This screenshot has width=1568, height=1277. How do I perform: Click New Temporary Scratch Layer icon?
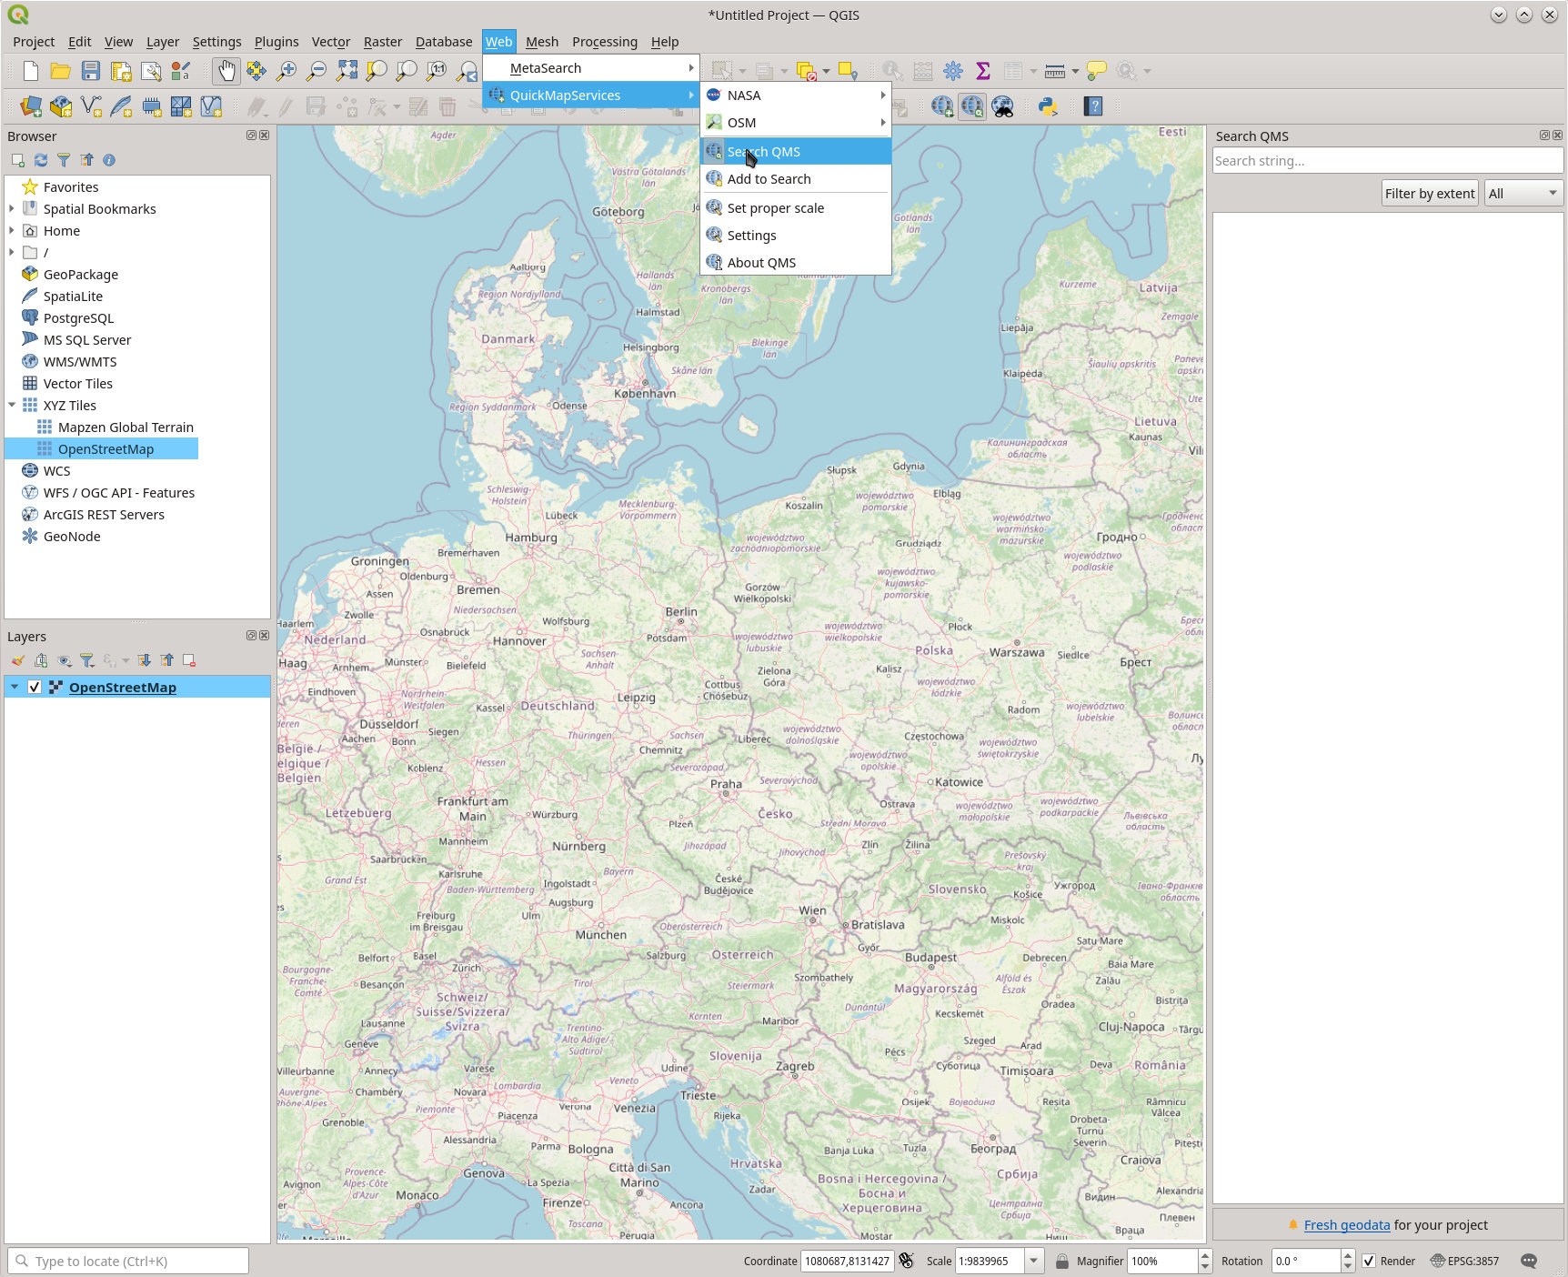[x=151, y=107]
